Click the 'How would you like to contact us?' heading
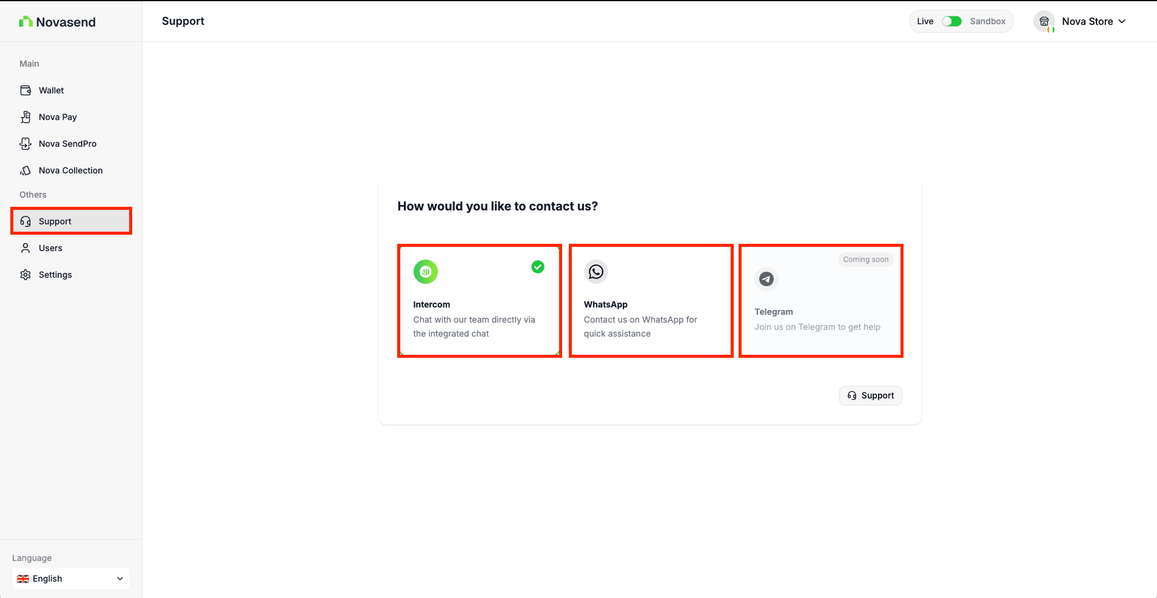The image size is (1157, 598). pos(498,206)
